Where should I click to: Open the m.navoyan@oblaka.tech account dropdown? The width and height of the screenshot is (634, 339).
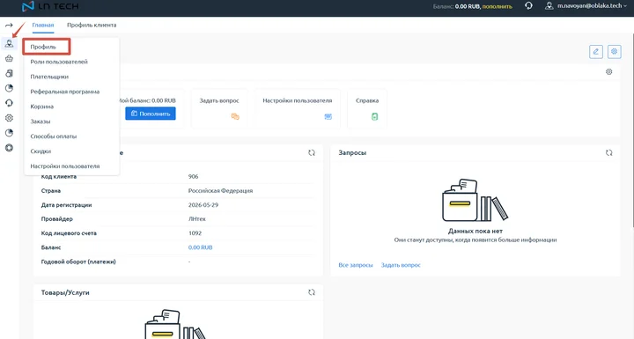[593, 6]
